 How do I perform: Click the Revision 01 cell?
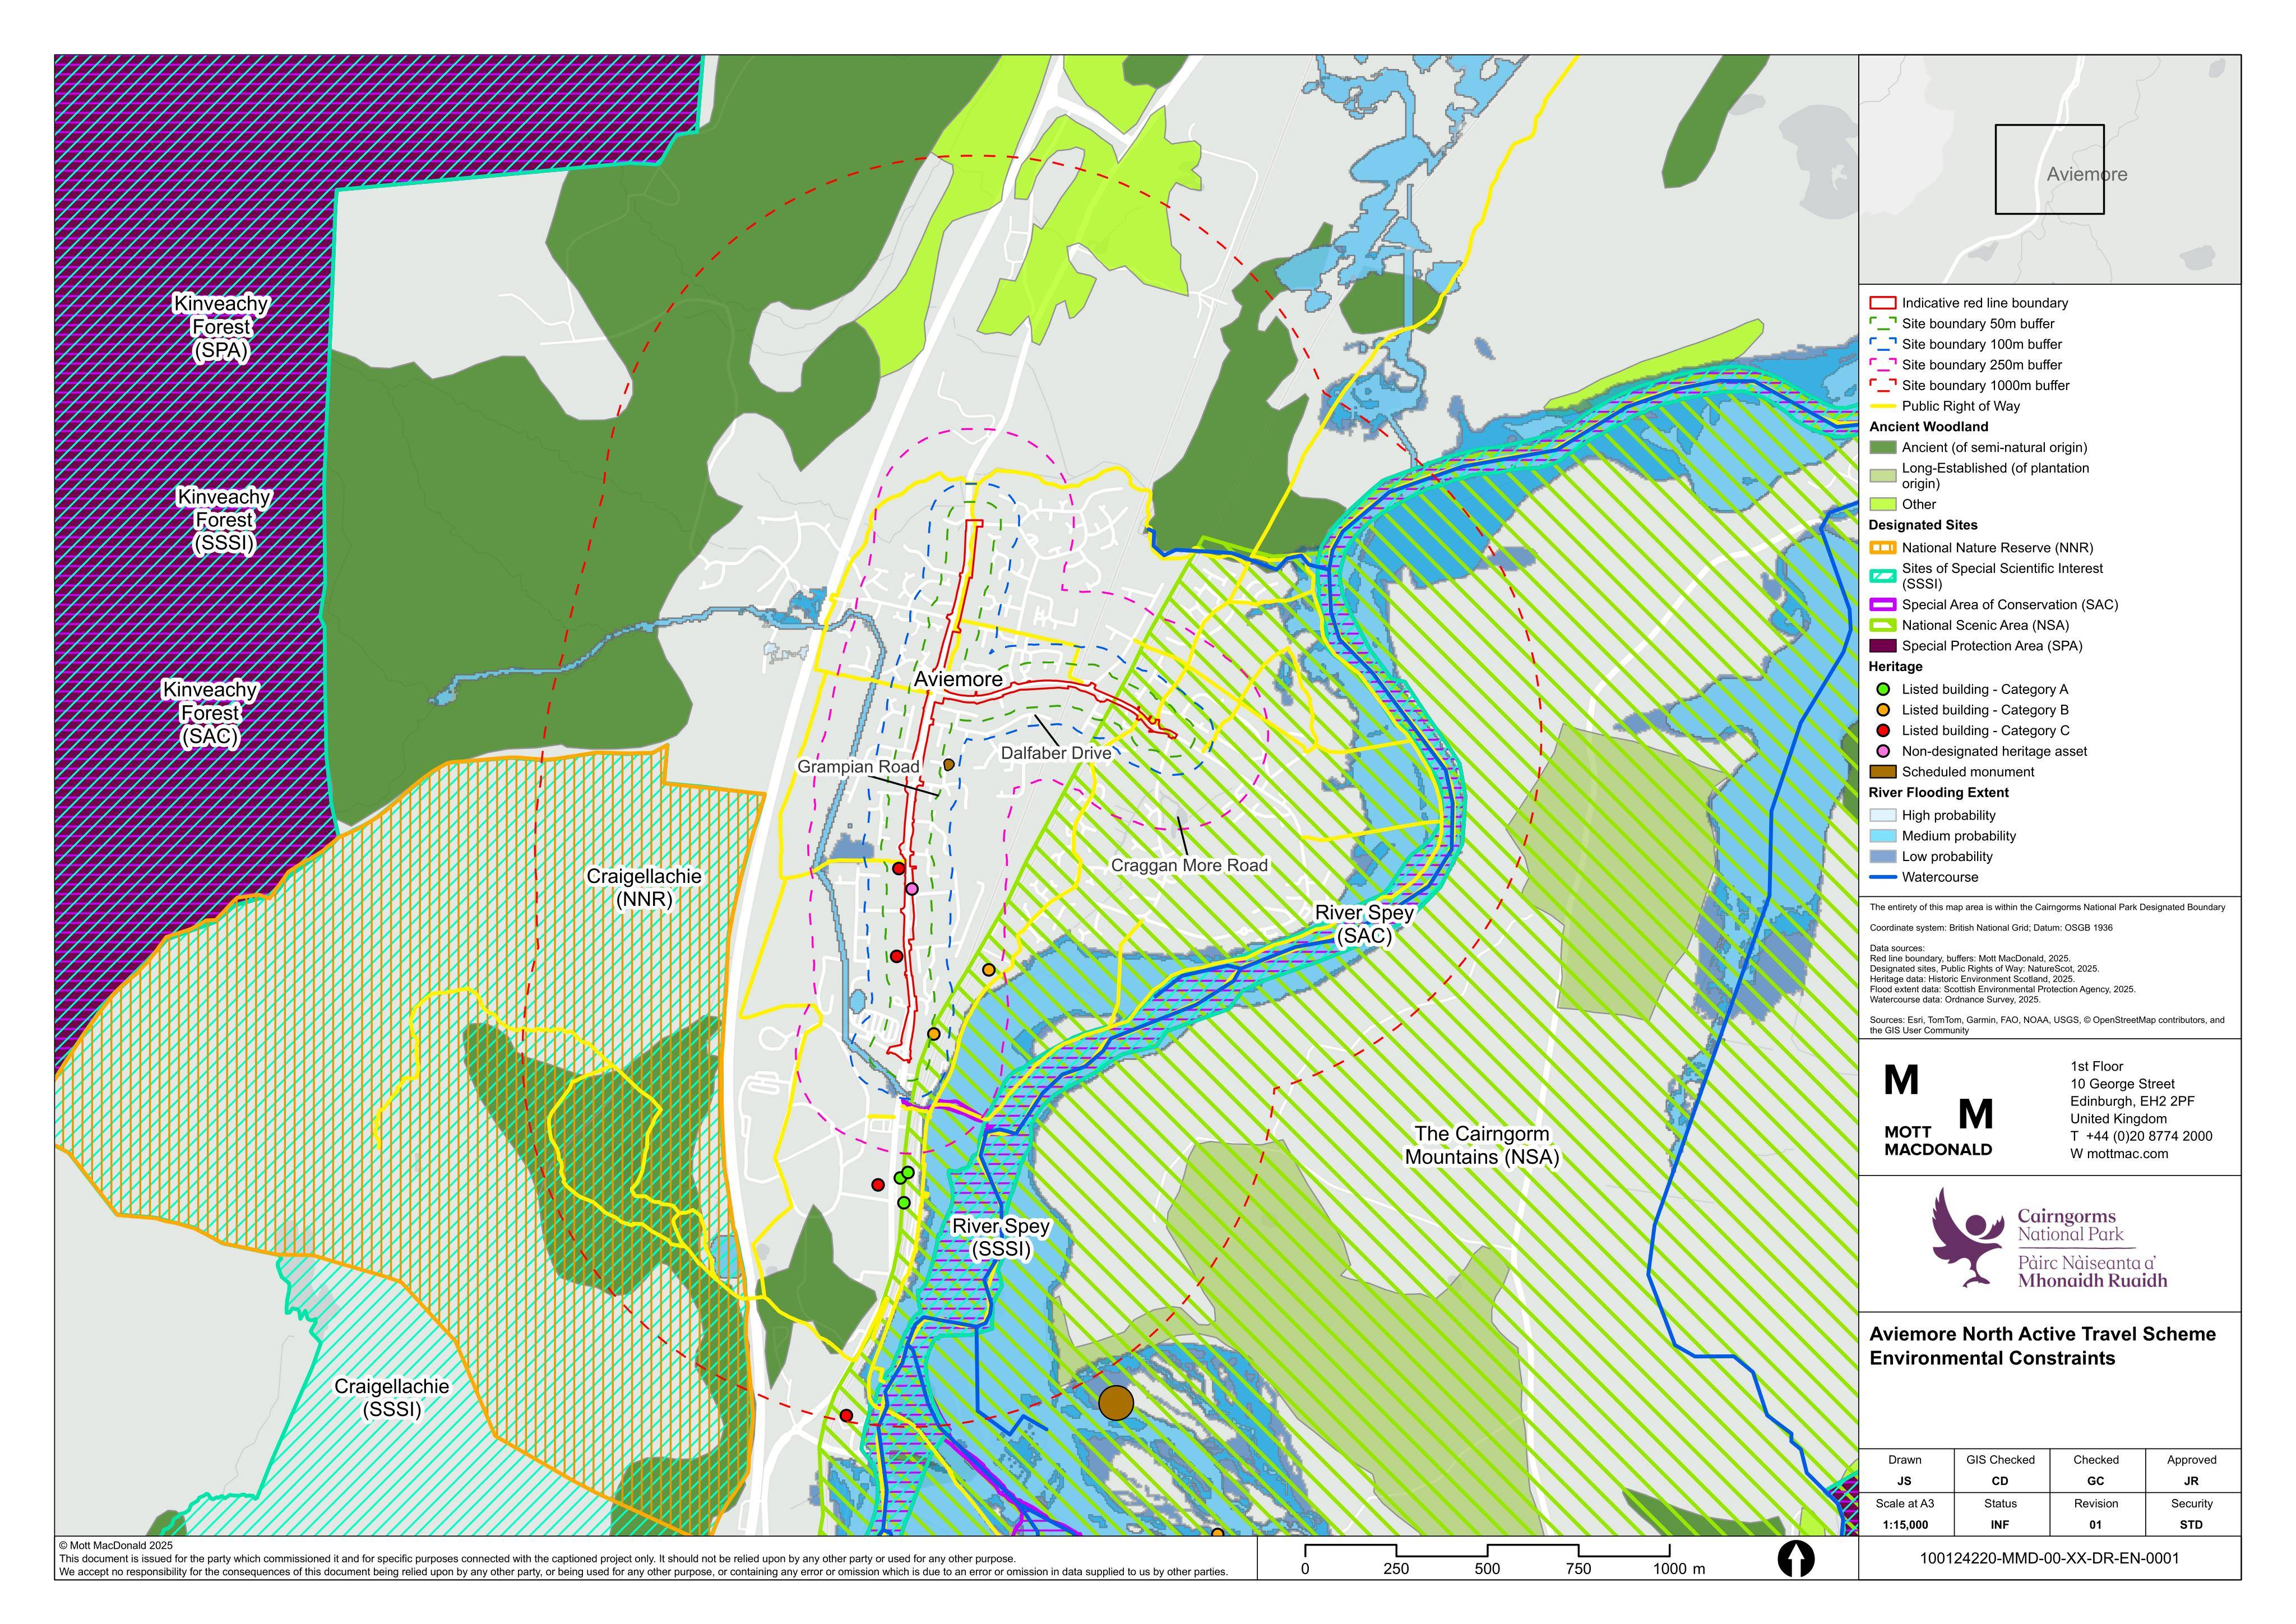2096,1514
